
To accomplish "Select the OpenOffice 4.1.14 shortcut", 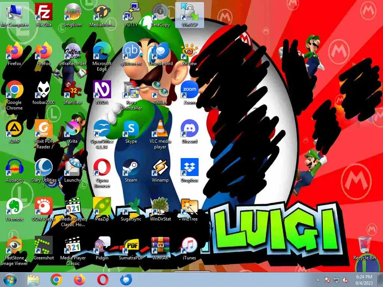I will 102,134.
